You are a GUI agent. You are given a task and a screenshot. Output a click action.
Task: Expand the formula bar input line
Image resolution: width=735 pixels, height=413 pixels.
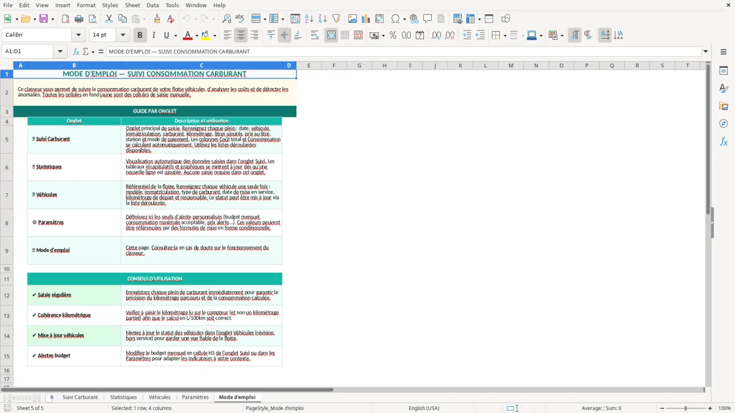706,51
